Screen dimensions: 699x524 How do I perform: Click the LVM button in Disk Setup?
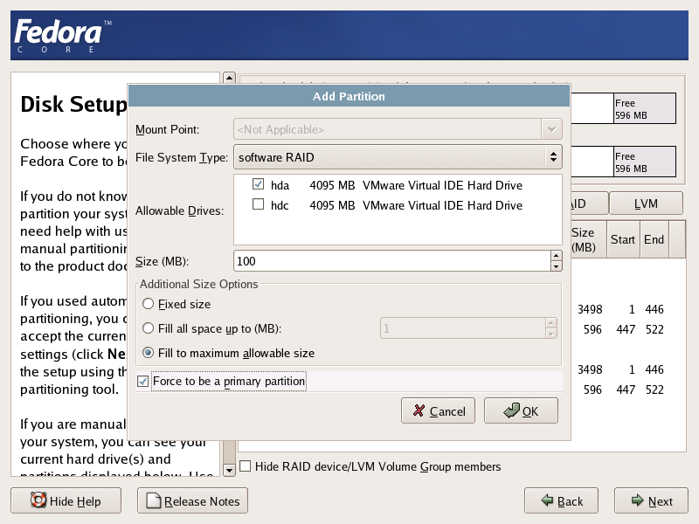[646, 203]
